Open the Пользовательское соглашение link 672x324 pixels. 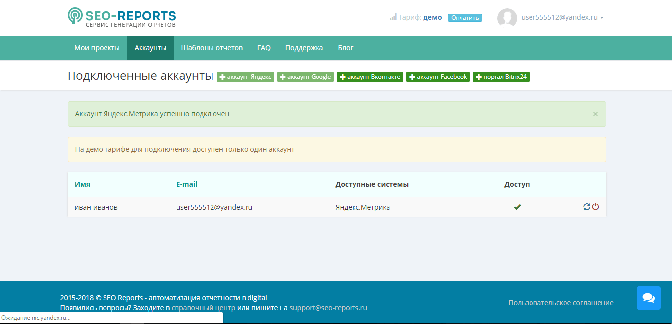(x=561, y=303)
